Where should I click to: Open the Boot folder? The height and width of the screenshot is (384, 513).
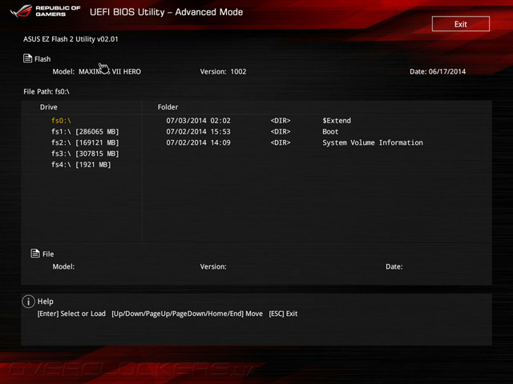coord(330,131)
